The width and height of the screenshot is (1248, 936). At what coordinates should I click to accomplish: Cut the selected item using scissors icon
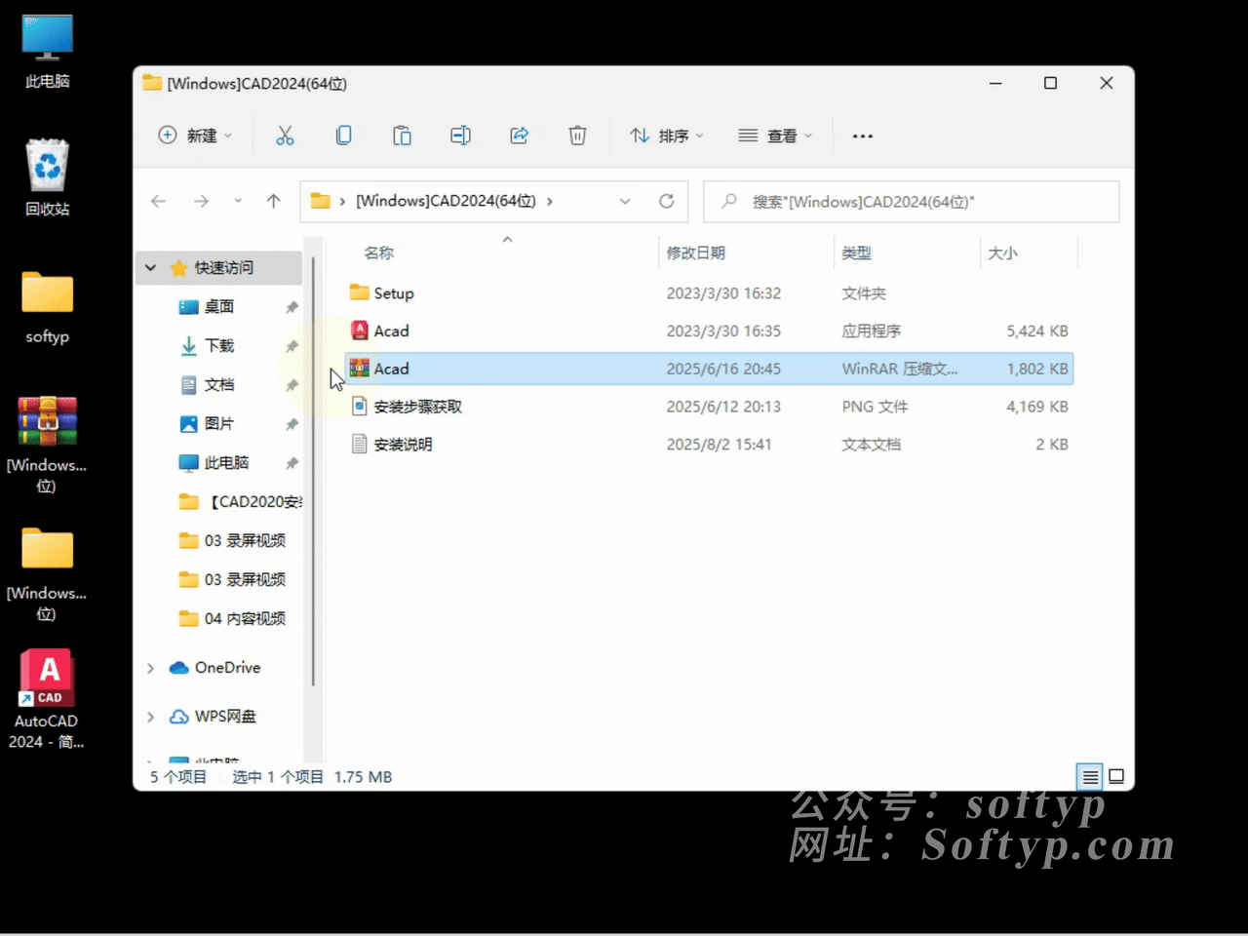pyautogui.click(x=285, y=136)
